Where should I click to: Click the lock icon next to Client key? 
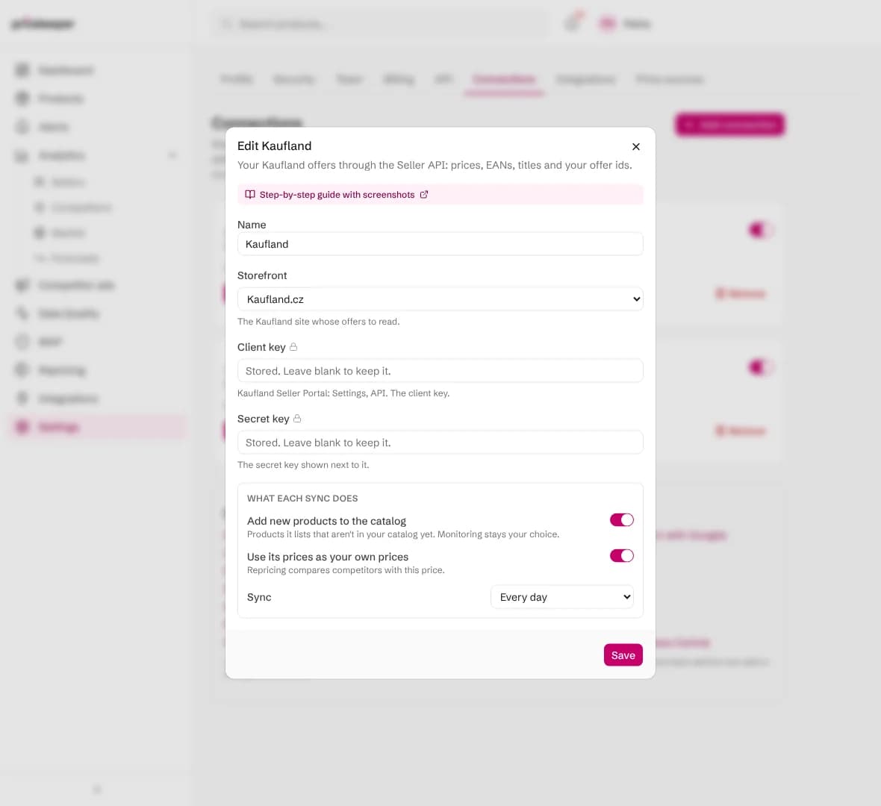(x=293, y=346)
